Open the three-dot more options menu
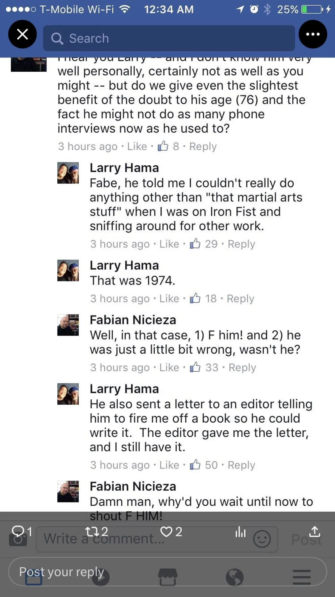Image resolution: width=335 pixels, height=597 pixels. [313, 34]
